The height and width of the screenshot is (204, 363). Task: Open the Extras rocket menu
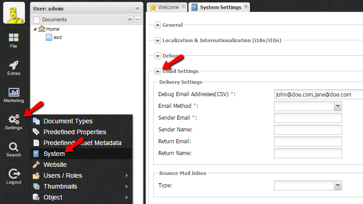pos(14,68)
